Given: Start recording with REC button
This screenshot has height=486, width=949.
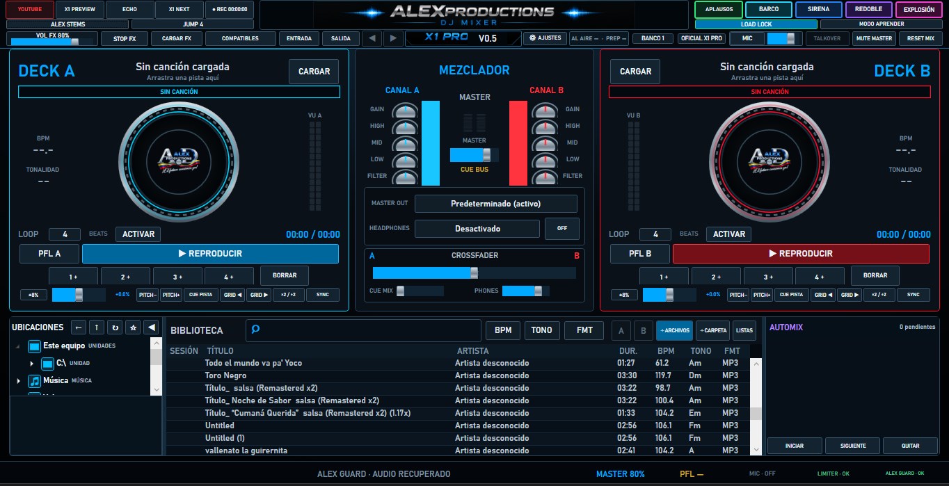Looking at the screenshot, I should tap(229, 10).
